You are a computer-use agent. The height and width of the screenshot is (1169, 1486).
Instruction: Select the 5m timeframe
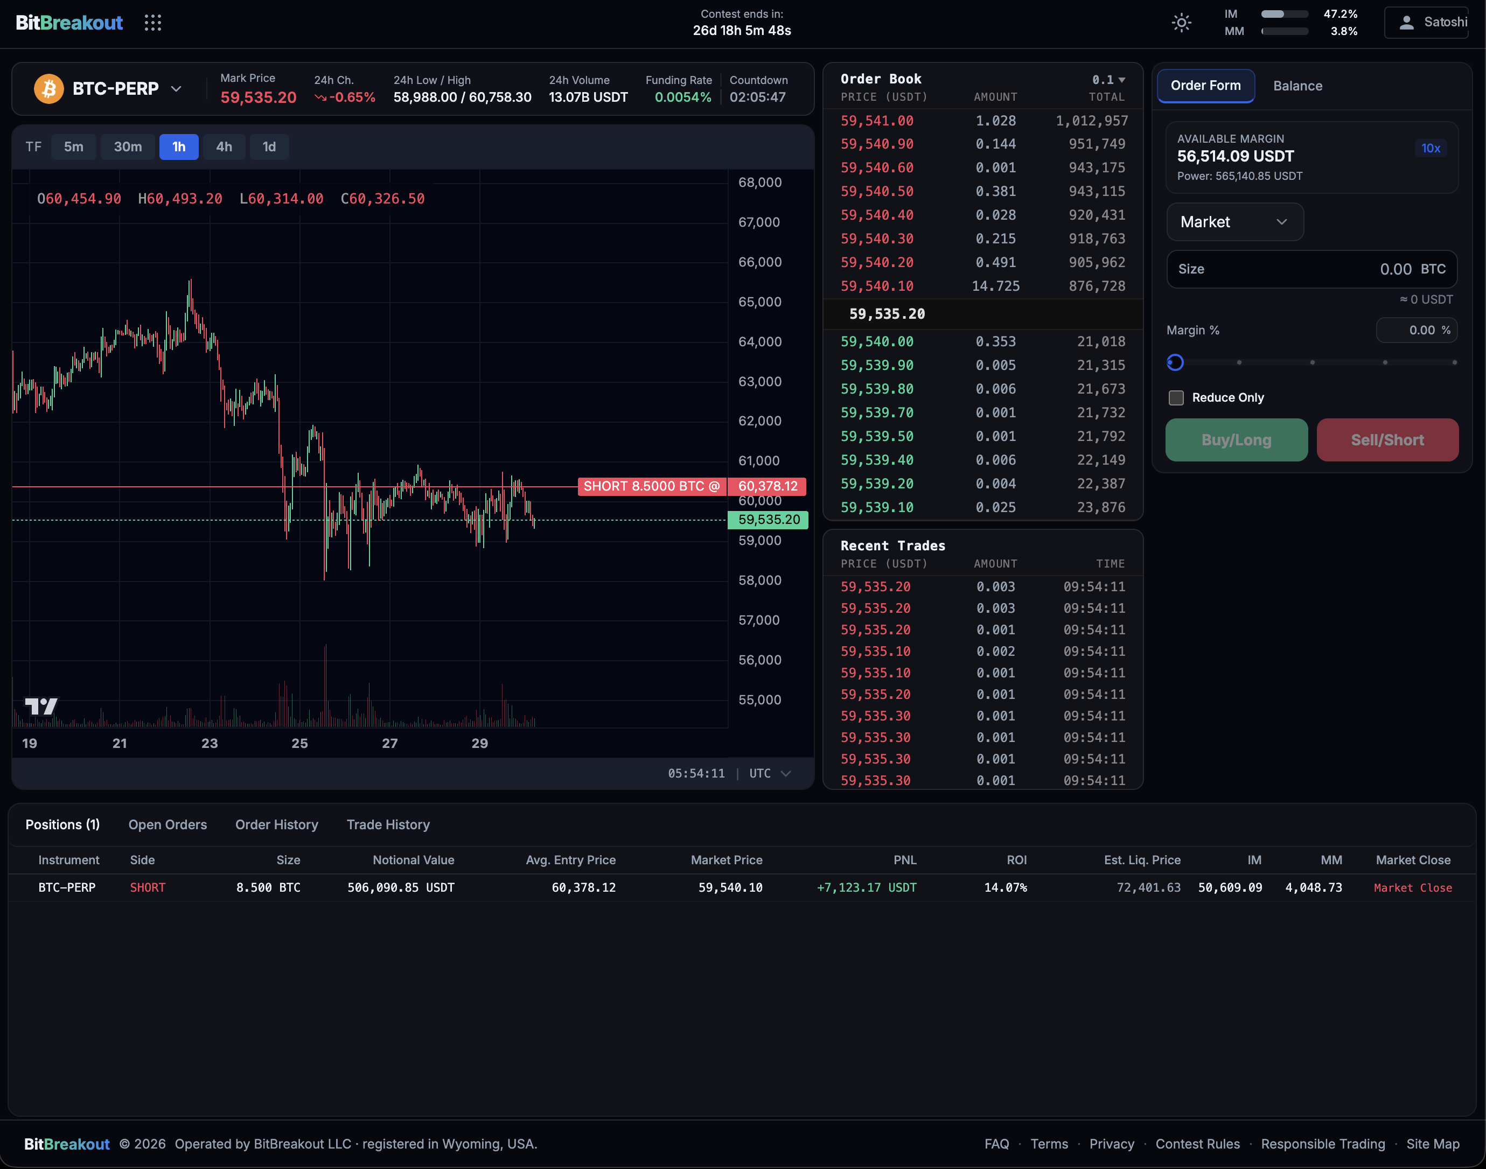click(74, 146)
